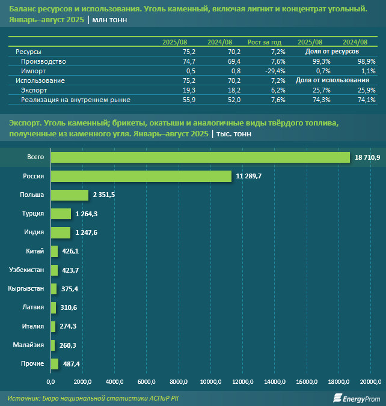Select the Польша bar in chart

point(69,195)
